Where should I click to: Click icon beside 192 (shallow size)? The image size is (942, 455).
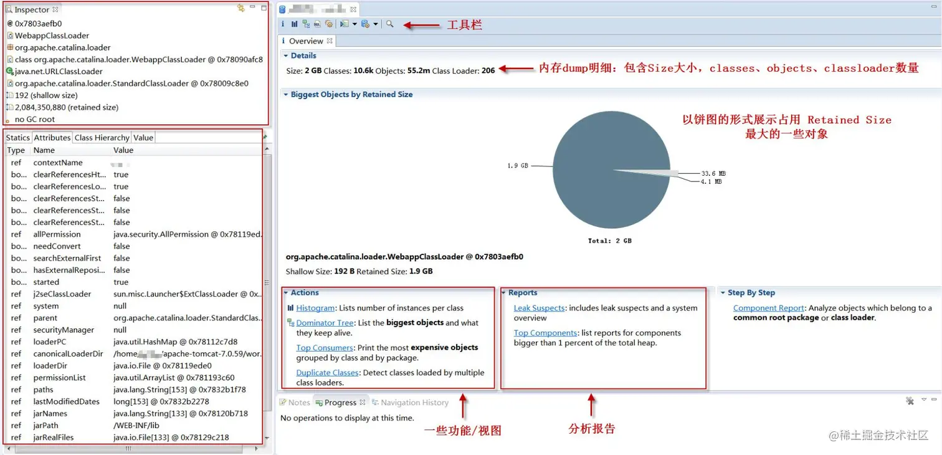pos(10,95)
